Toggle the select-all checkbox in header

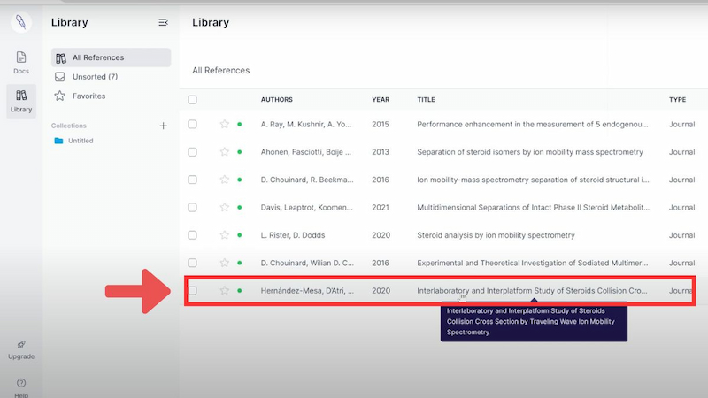point(192,100)
